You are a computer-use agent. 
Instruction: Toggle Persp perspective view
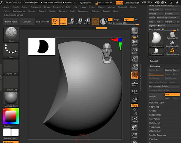[135, 75]
